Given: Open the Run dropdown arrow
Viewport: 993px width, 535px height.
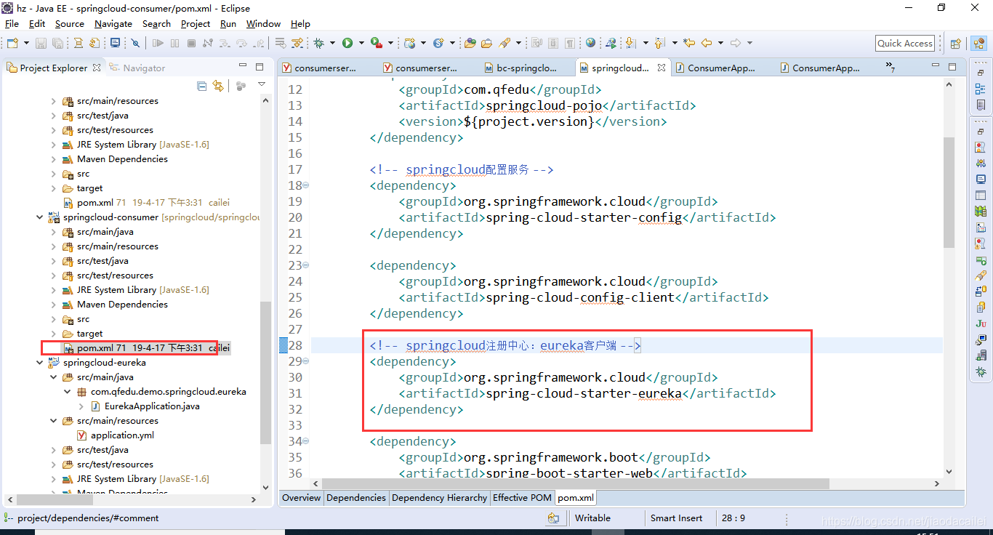Looking at the screenshot, I should [361, 43].
